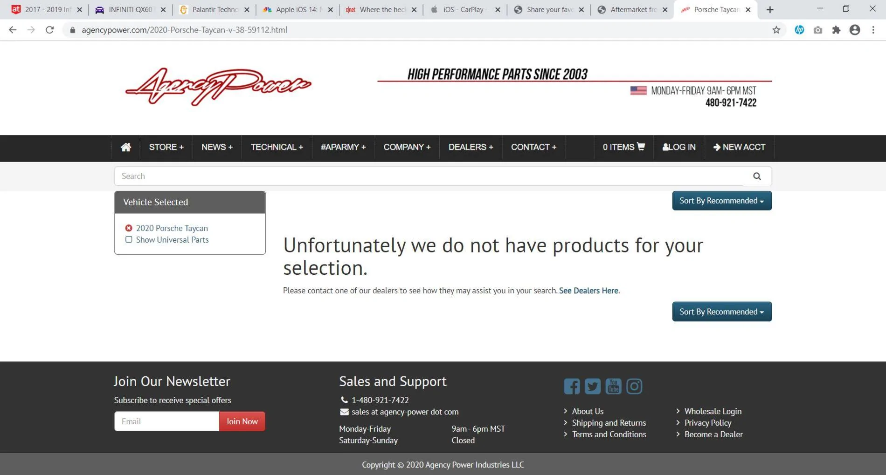The height and width of the screenshot is (475, 886).
Task: Expand the NEWS + menu
Action: [x=217, y=147]
